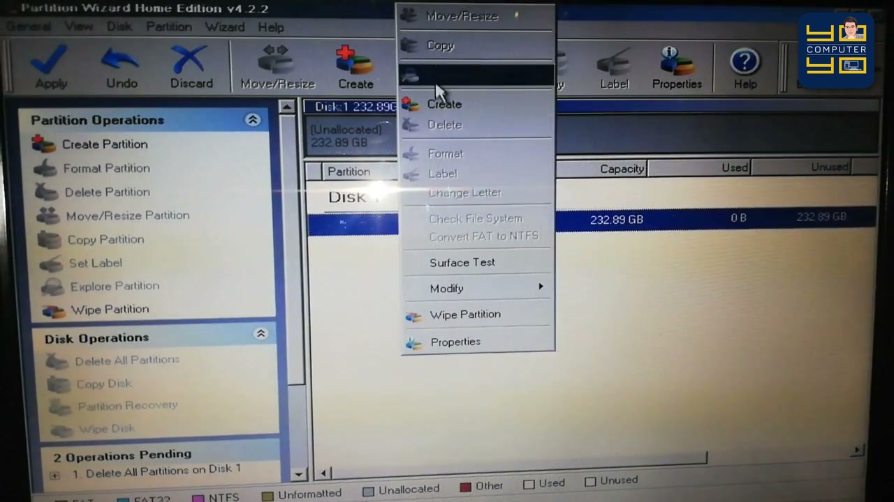Open the General menu
Screen dimensions: 894x502
pyautogui.click(x=29, y=26)
